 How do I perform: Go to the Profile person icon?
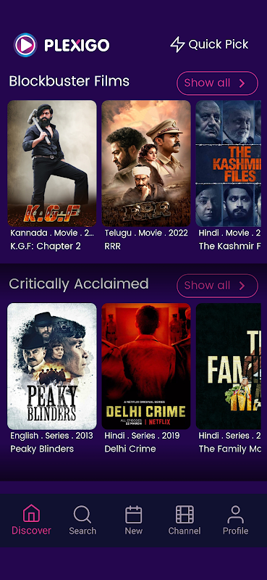[x=235, y=515]
